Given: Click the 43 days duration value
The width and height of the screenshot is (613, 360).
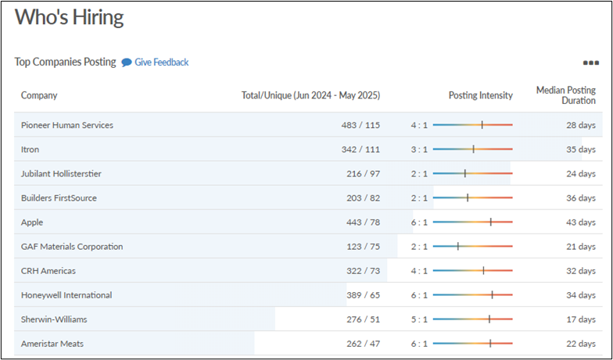Looking at the screenshot, I should click(581, 222).
